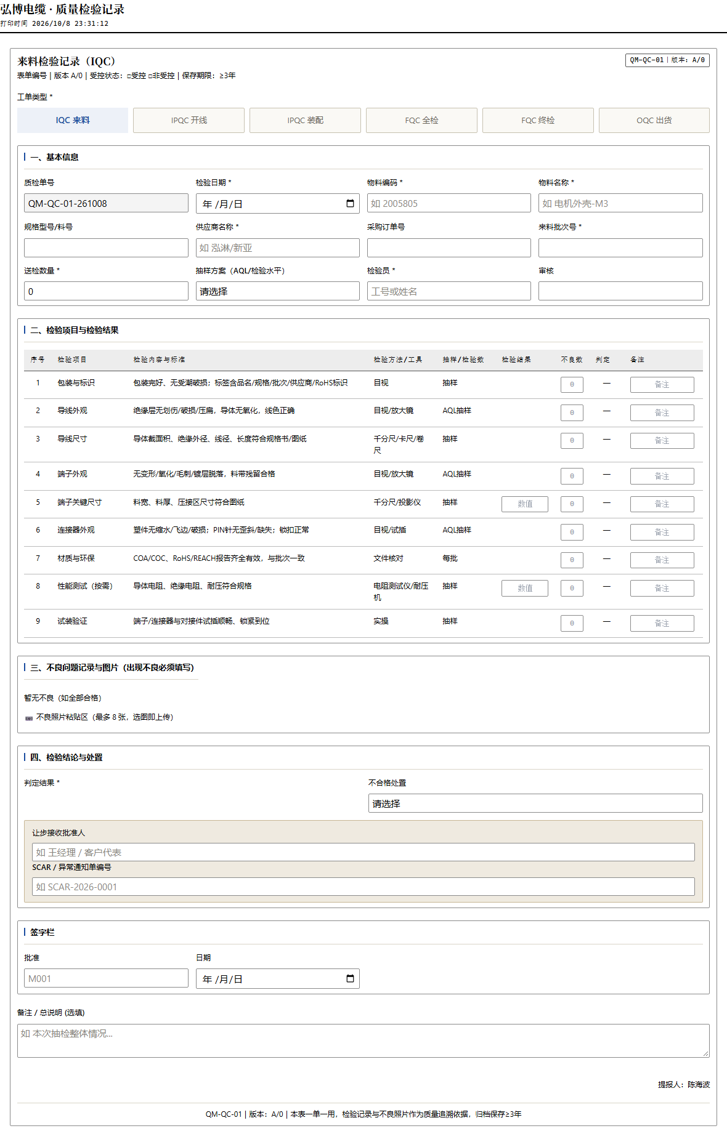
Task: Click 不良数 field for 包装与标识 row
Action: 572,385
